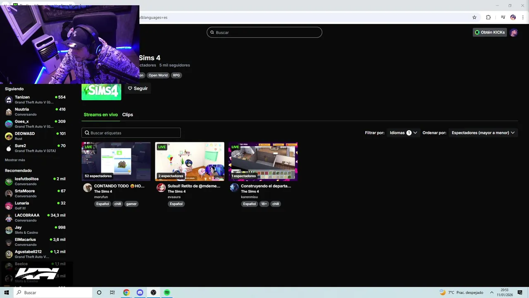This screenshot has width=529, height=298.
Task: Click Windows taskbar Buscar search box
Action: click(53, 293)
